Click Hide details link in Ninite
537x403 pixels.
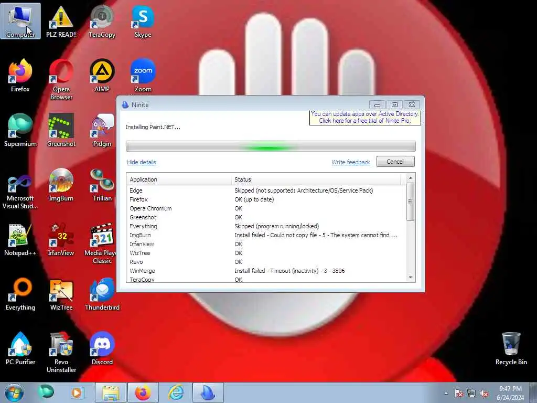pyautogui.click(x=142, y=162)
